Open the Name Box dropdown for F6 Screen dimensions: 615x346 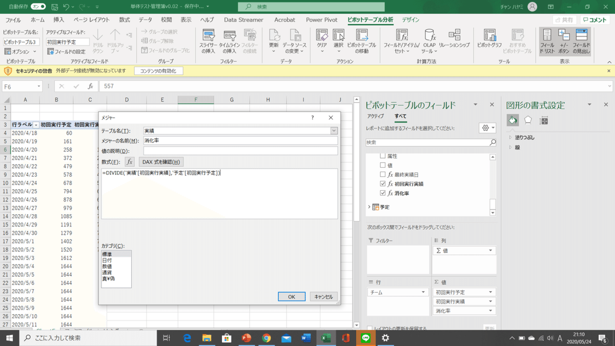[x=38, y=87]
